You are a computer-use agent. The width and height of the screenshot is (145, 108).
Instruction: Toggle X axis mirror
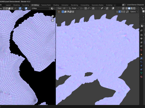click(x=119, y=12)
